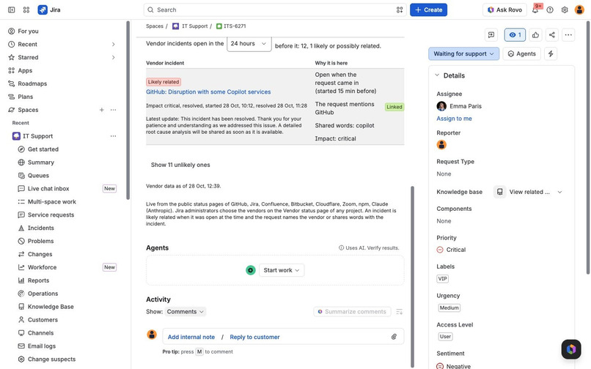This screenshot has height=369, width=591.
Task: Click the Medium urgency value
Action: point(449,308)
